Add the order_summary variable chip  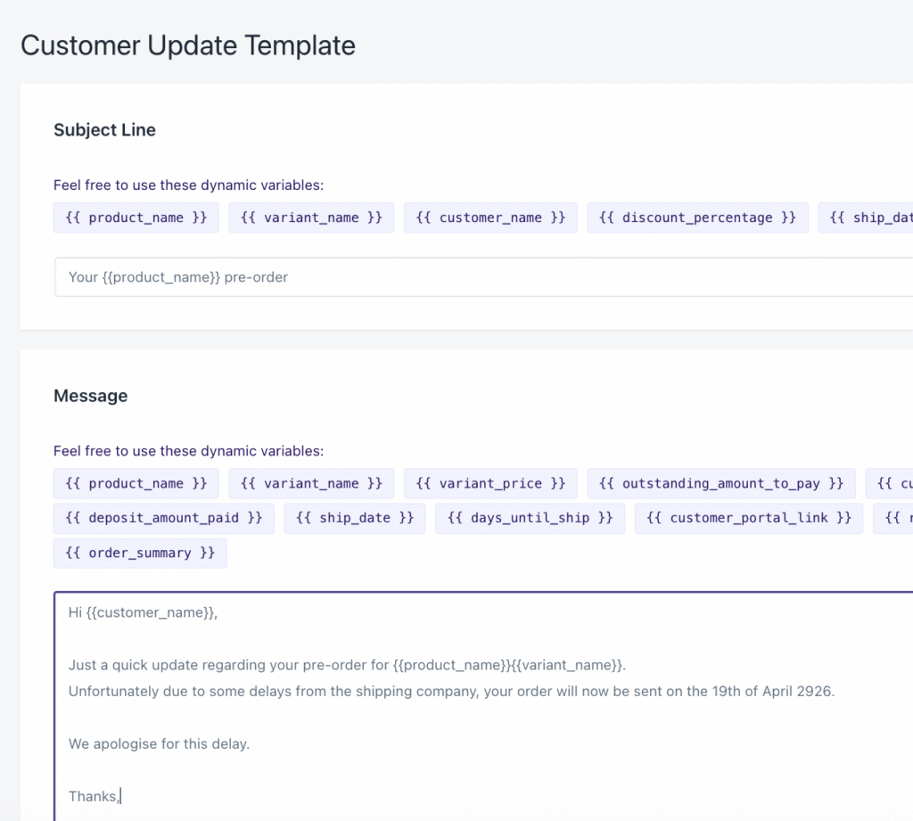point(140,553)
